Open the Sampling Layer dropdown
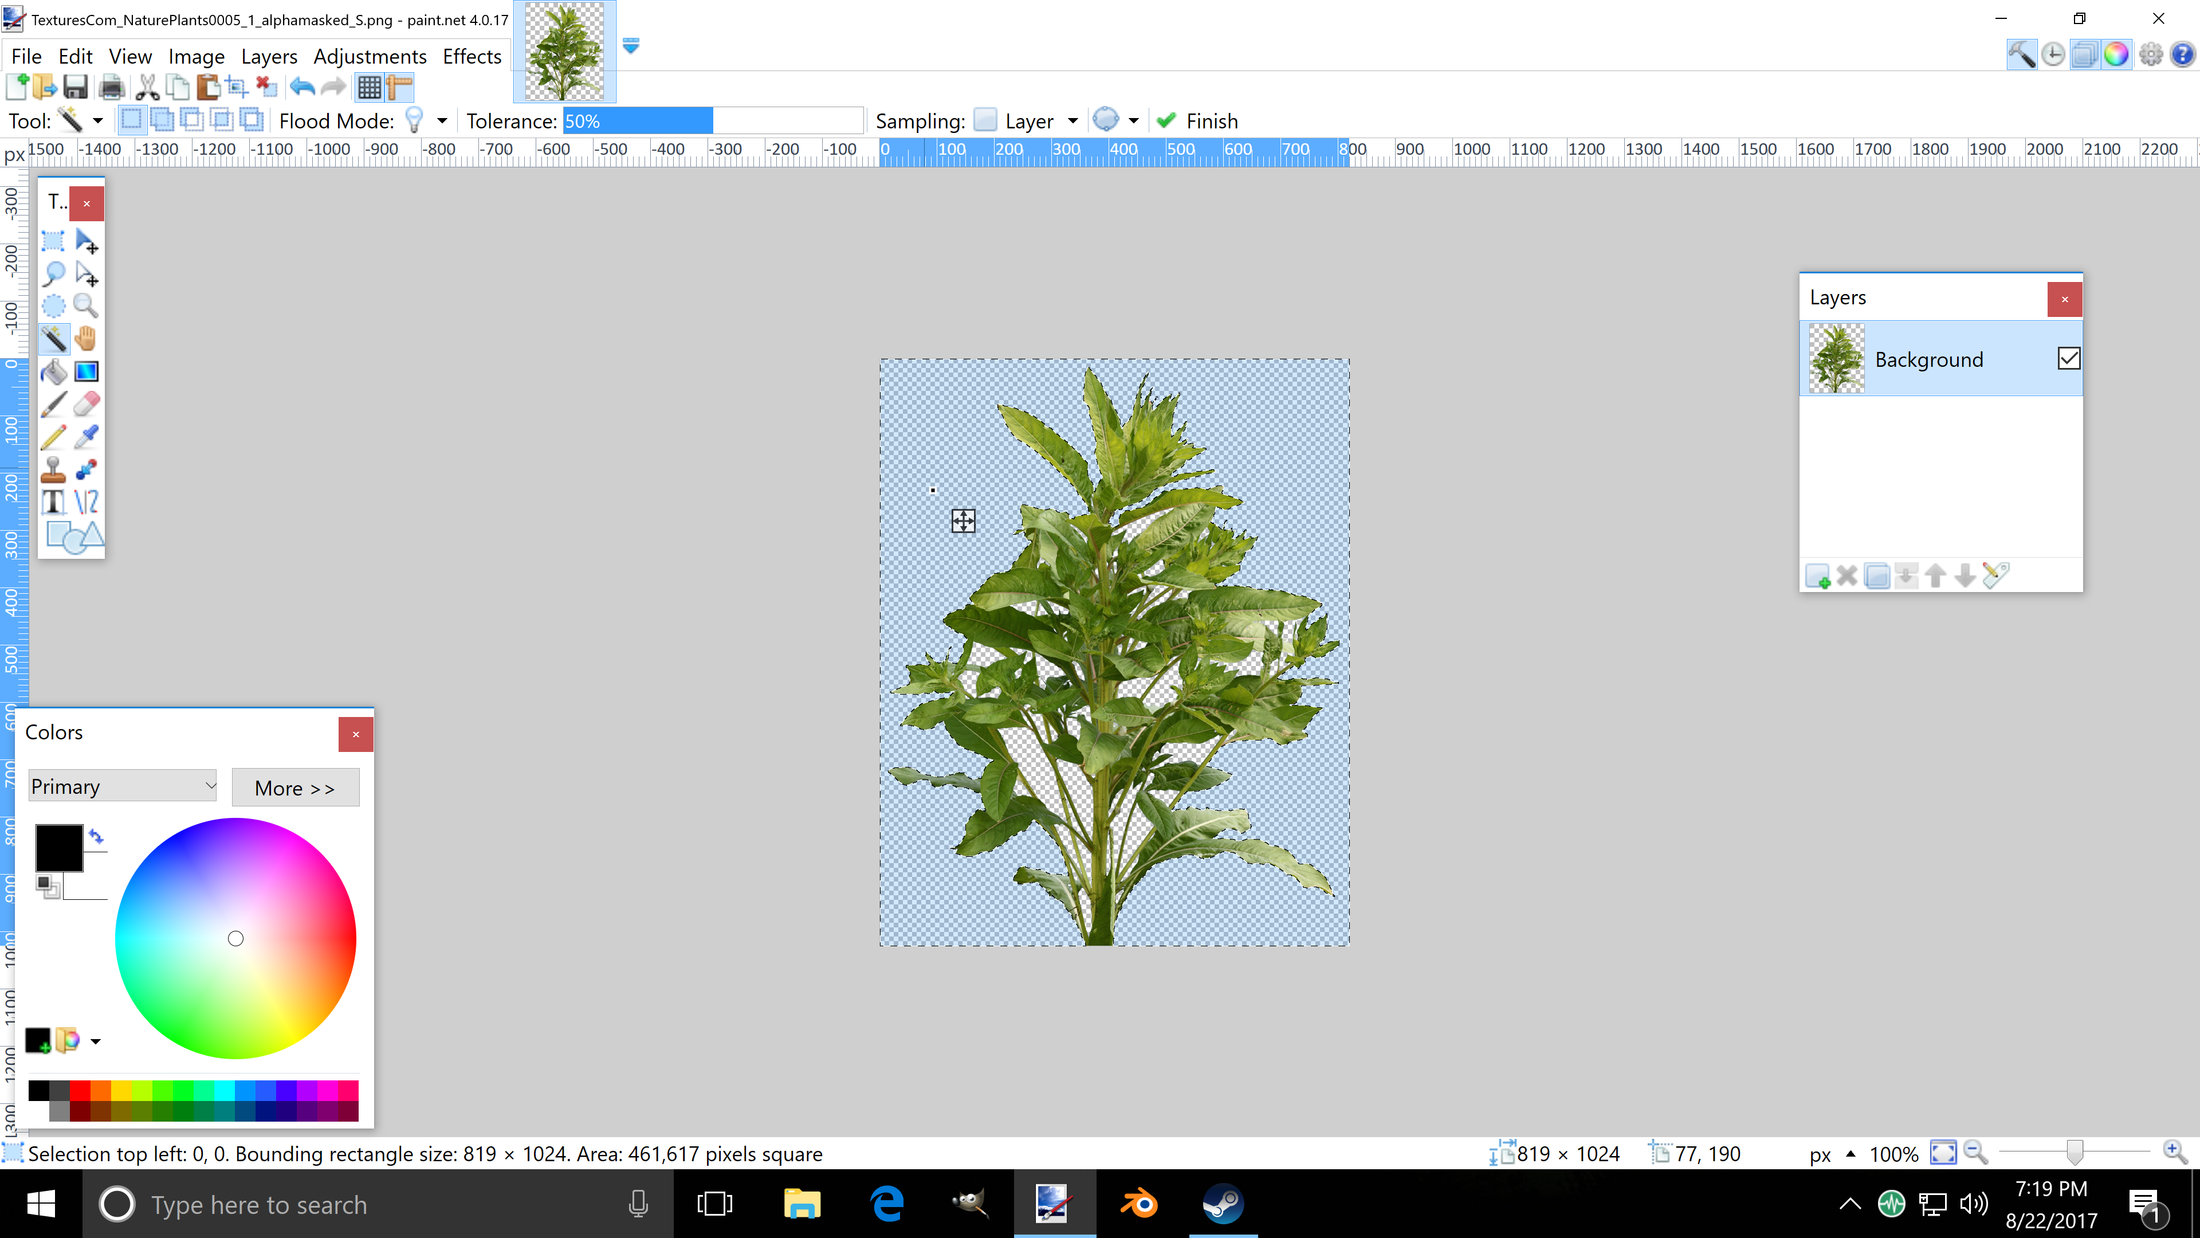The width and height of the screenshot is (2200, 1238). pyautogui.click(x=1072, y=120)
